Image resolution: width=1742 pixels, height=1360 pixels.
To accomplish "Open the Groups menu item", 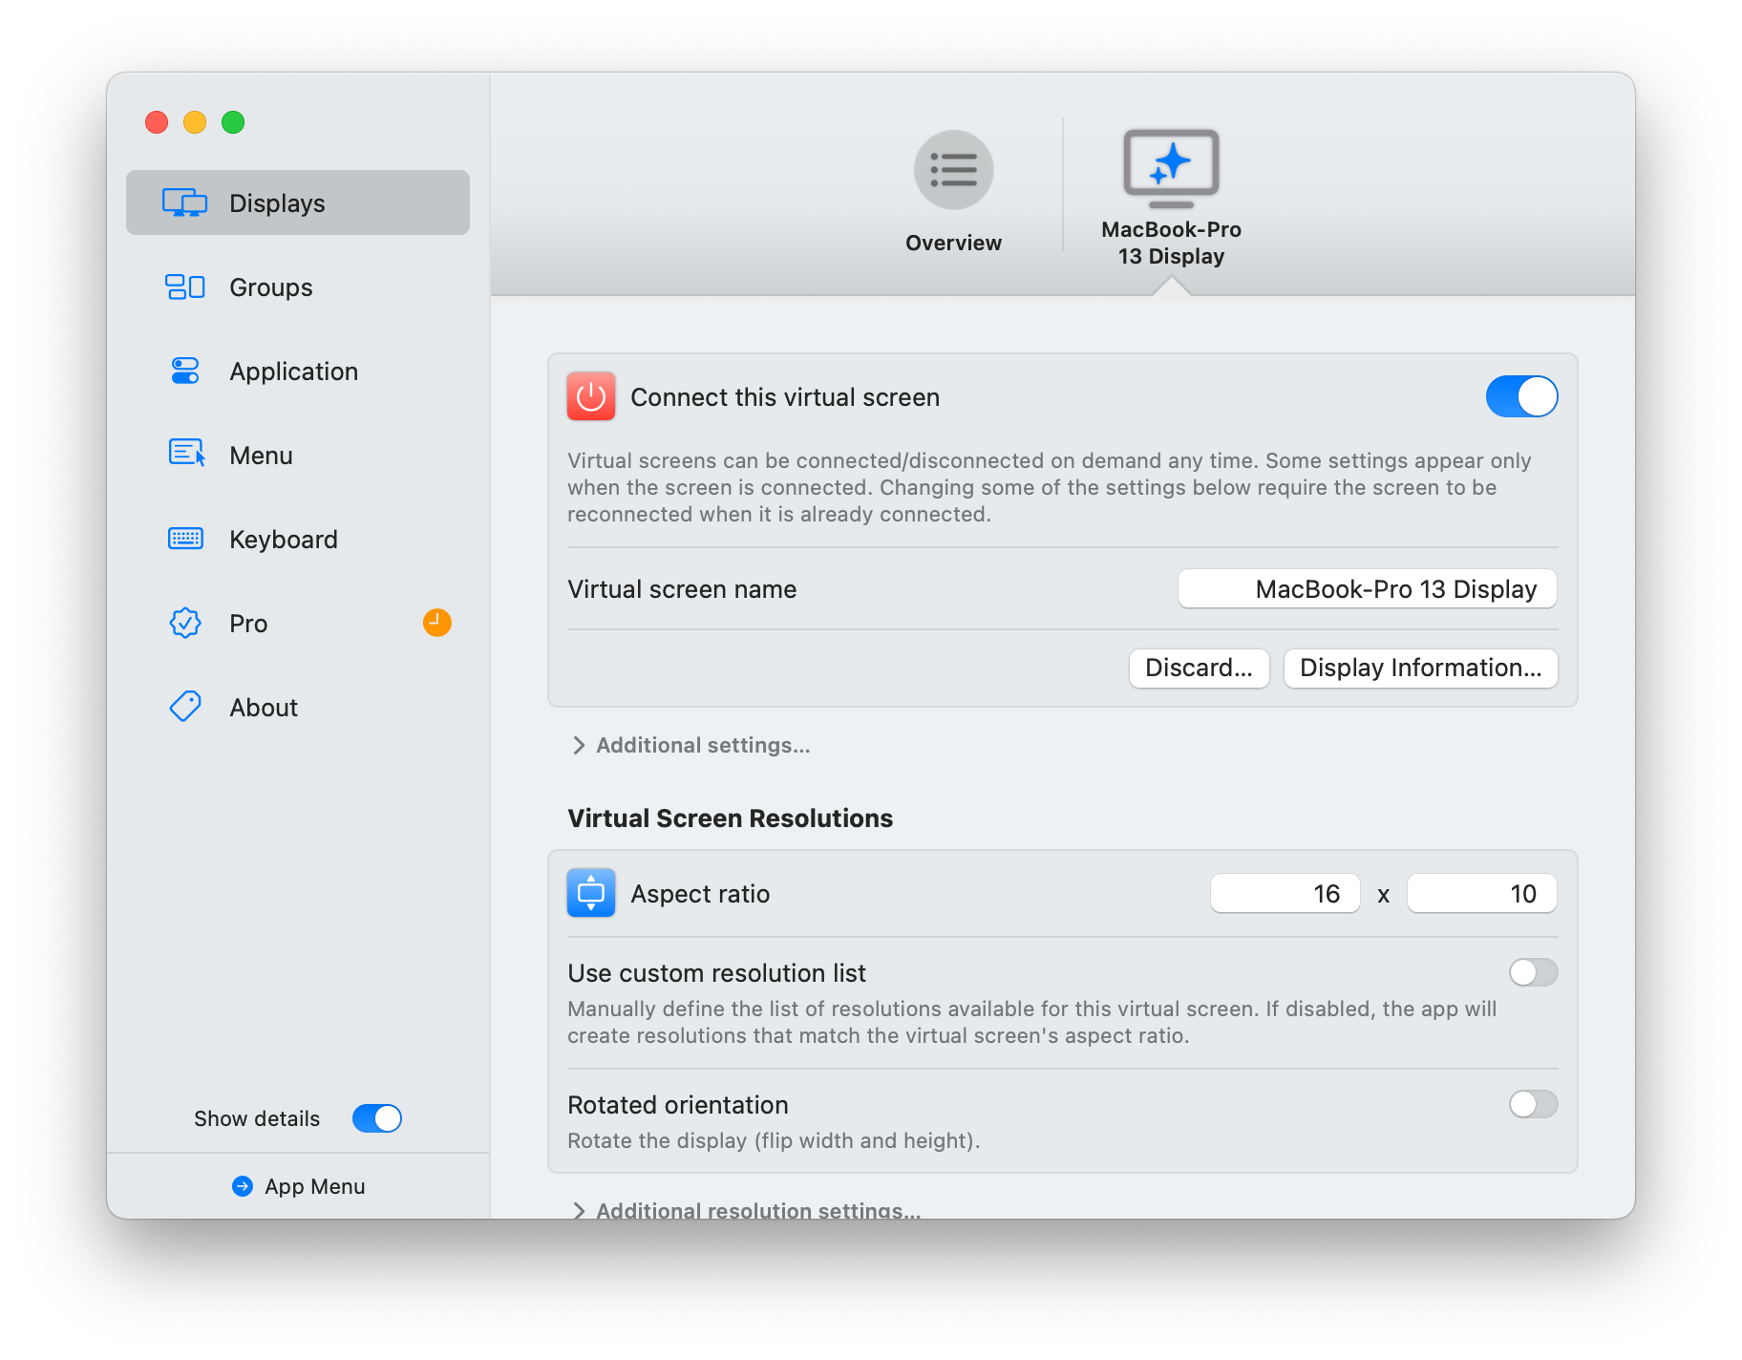I will point(271,287).
